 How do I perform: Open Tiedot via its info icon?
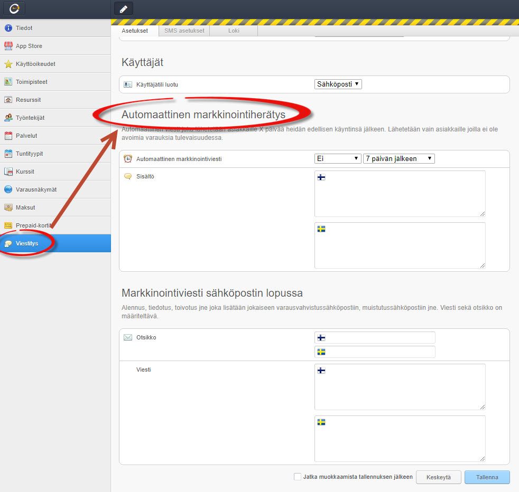pos(8,28)
